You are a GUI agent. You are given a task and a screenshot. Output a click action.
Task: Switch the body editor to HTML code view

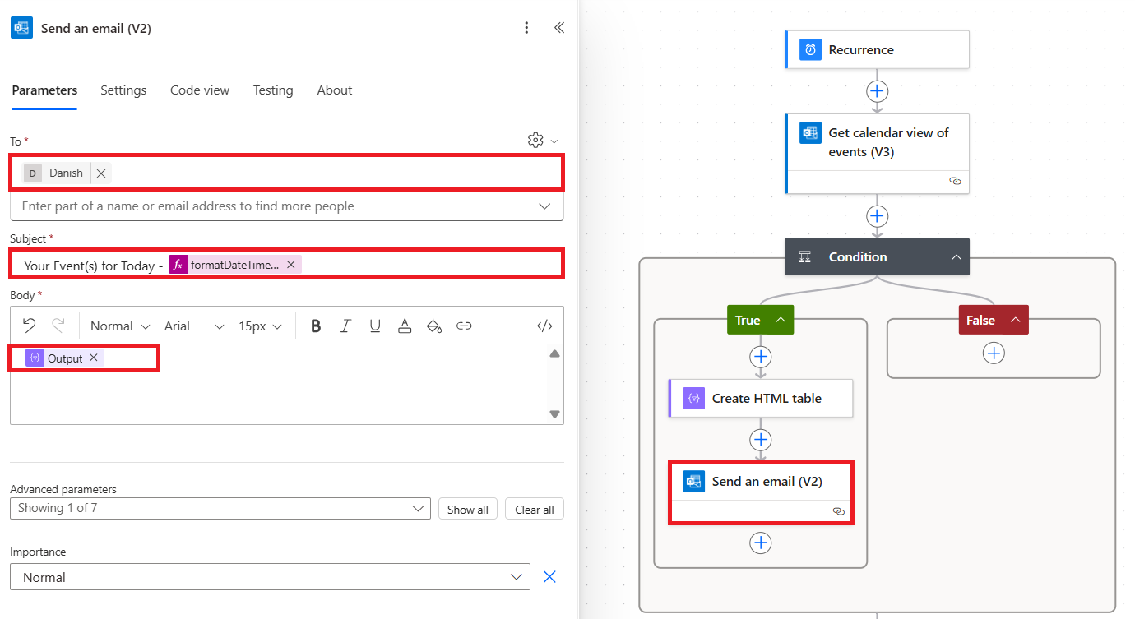pyautogui.click(x=544, y=326)
